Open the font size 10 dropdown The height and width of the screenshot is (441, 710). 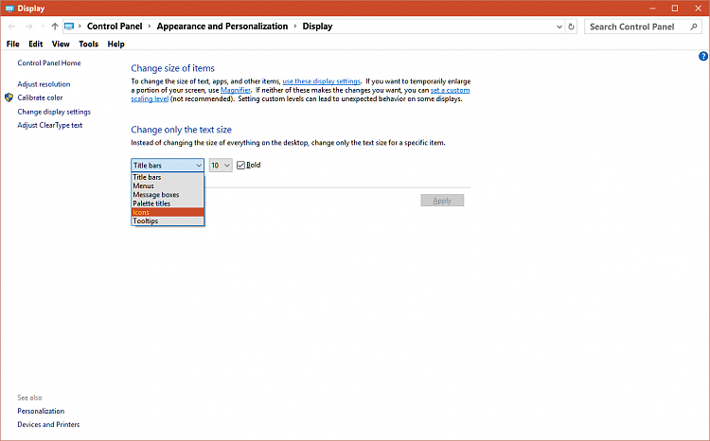coord(221,166)
